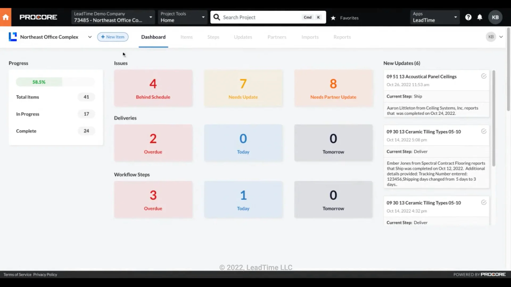511x287 pixels.
Task: Click the orange Home icon
Action: [x=6, y=17]
